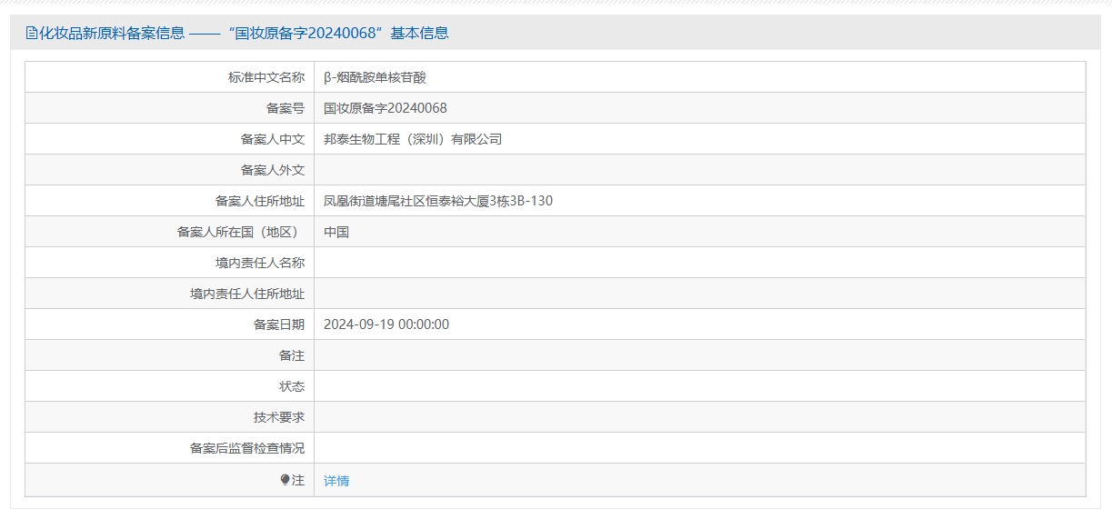Viewport: 1112px width, 519px height.
Task: Click the company name 邦泰生物工程（深圳）有限公司
Action: click(x=413, y=139)
